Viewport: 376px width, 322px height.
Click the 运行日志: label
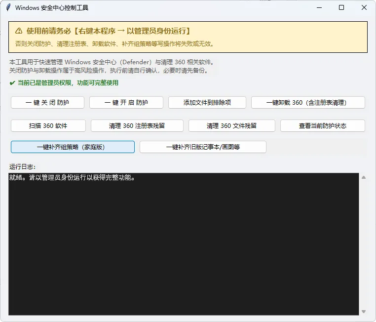point(22,167)
